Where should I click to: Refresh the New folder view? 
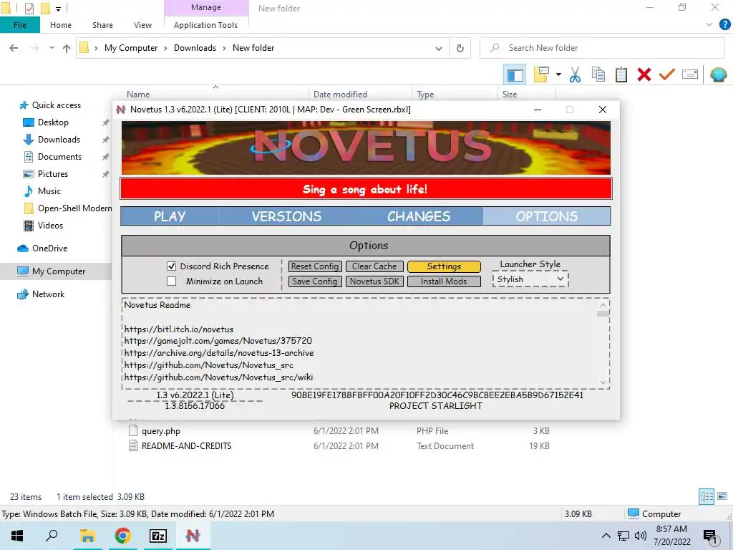(x=460, y=48)
